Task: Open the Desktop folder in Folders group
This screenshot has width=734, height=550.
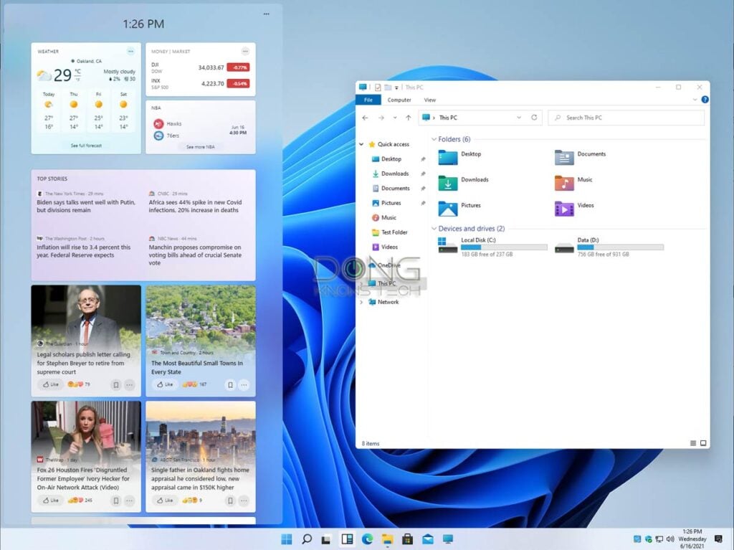Action: pos(459,157)
